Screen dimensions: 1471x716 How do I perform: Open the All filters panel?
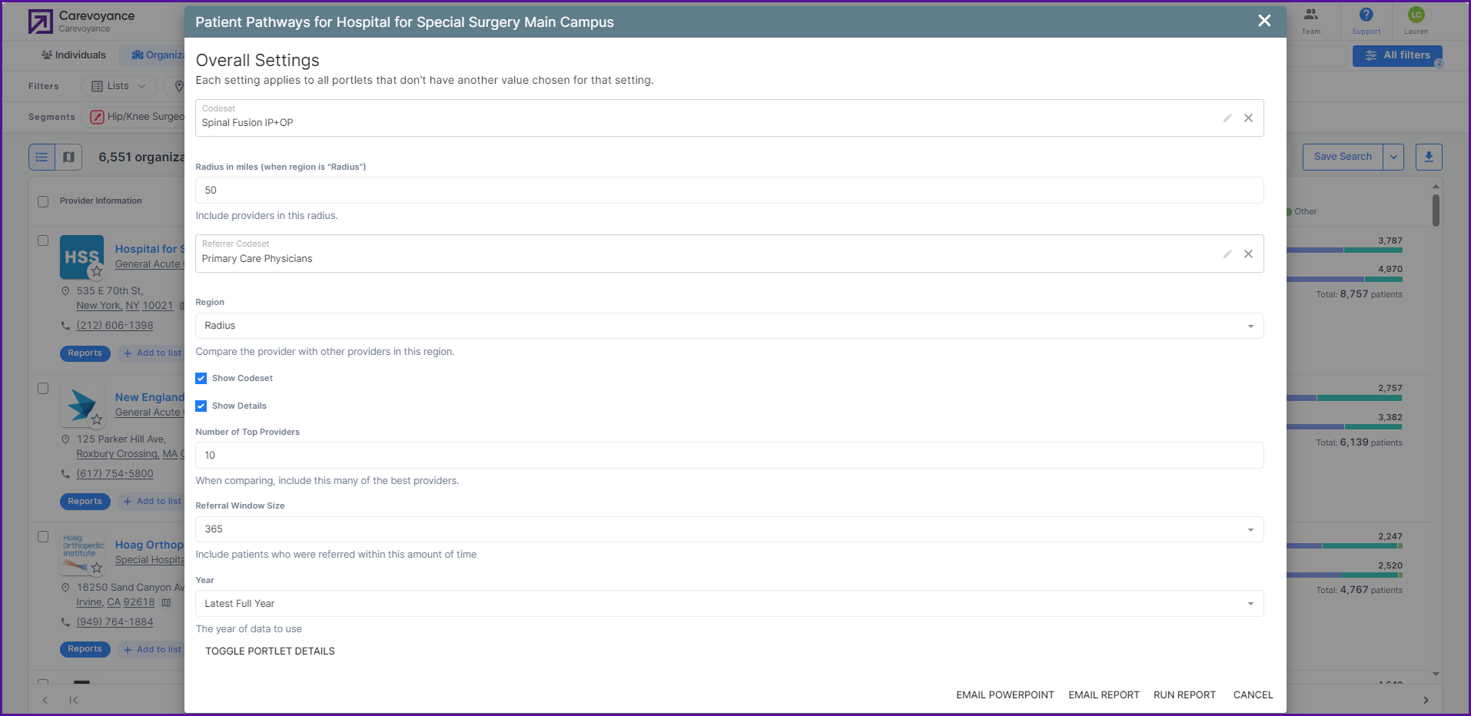pos(1397,56)
